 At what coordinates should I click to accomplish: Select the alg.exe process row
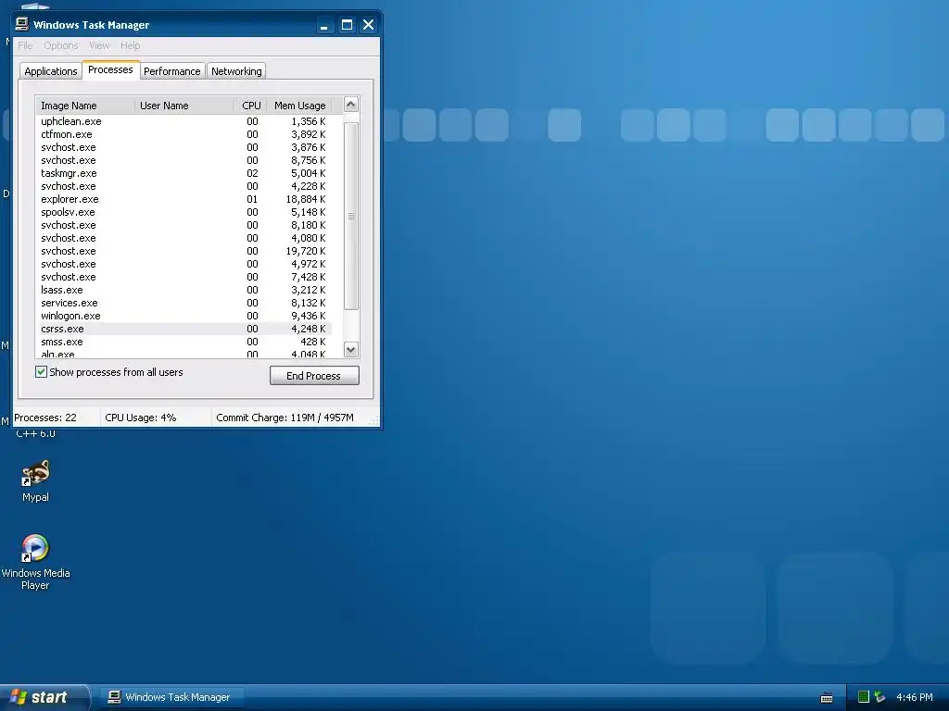coord(183,354)
